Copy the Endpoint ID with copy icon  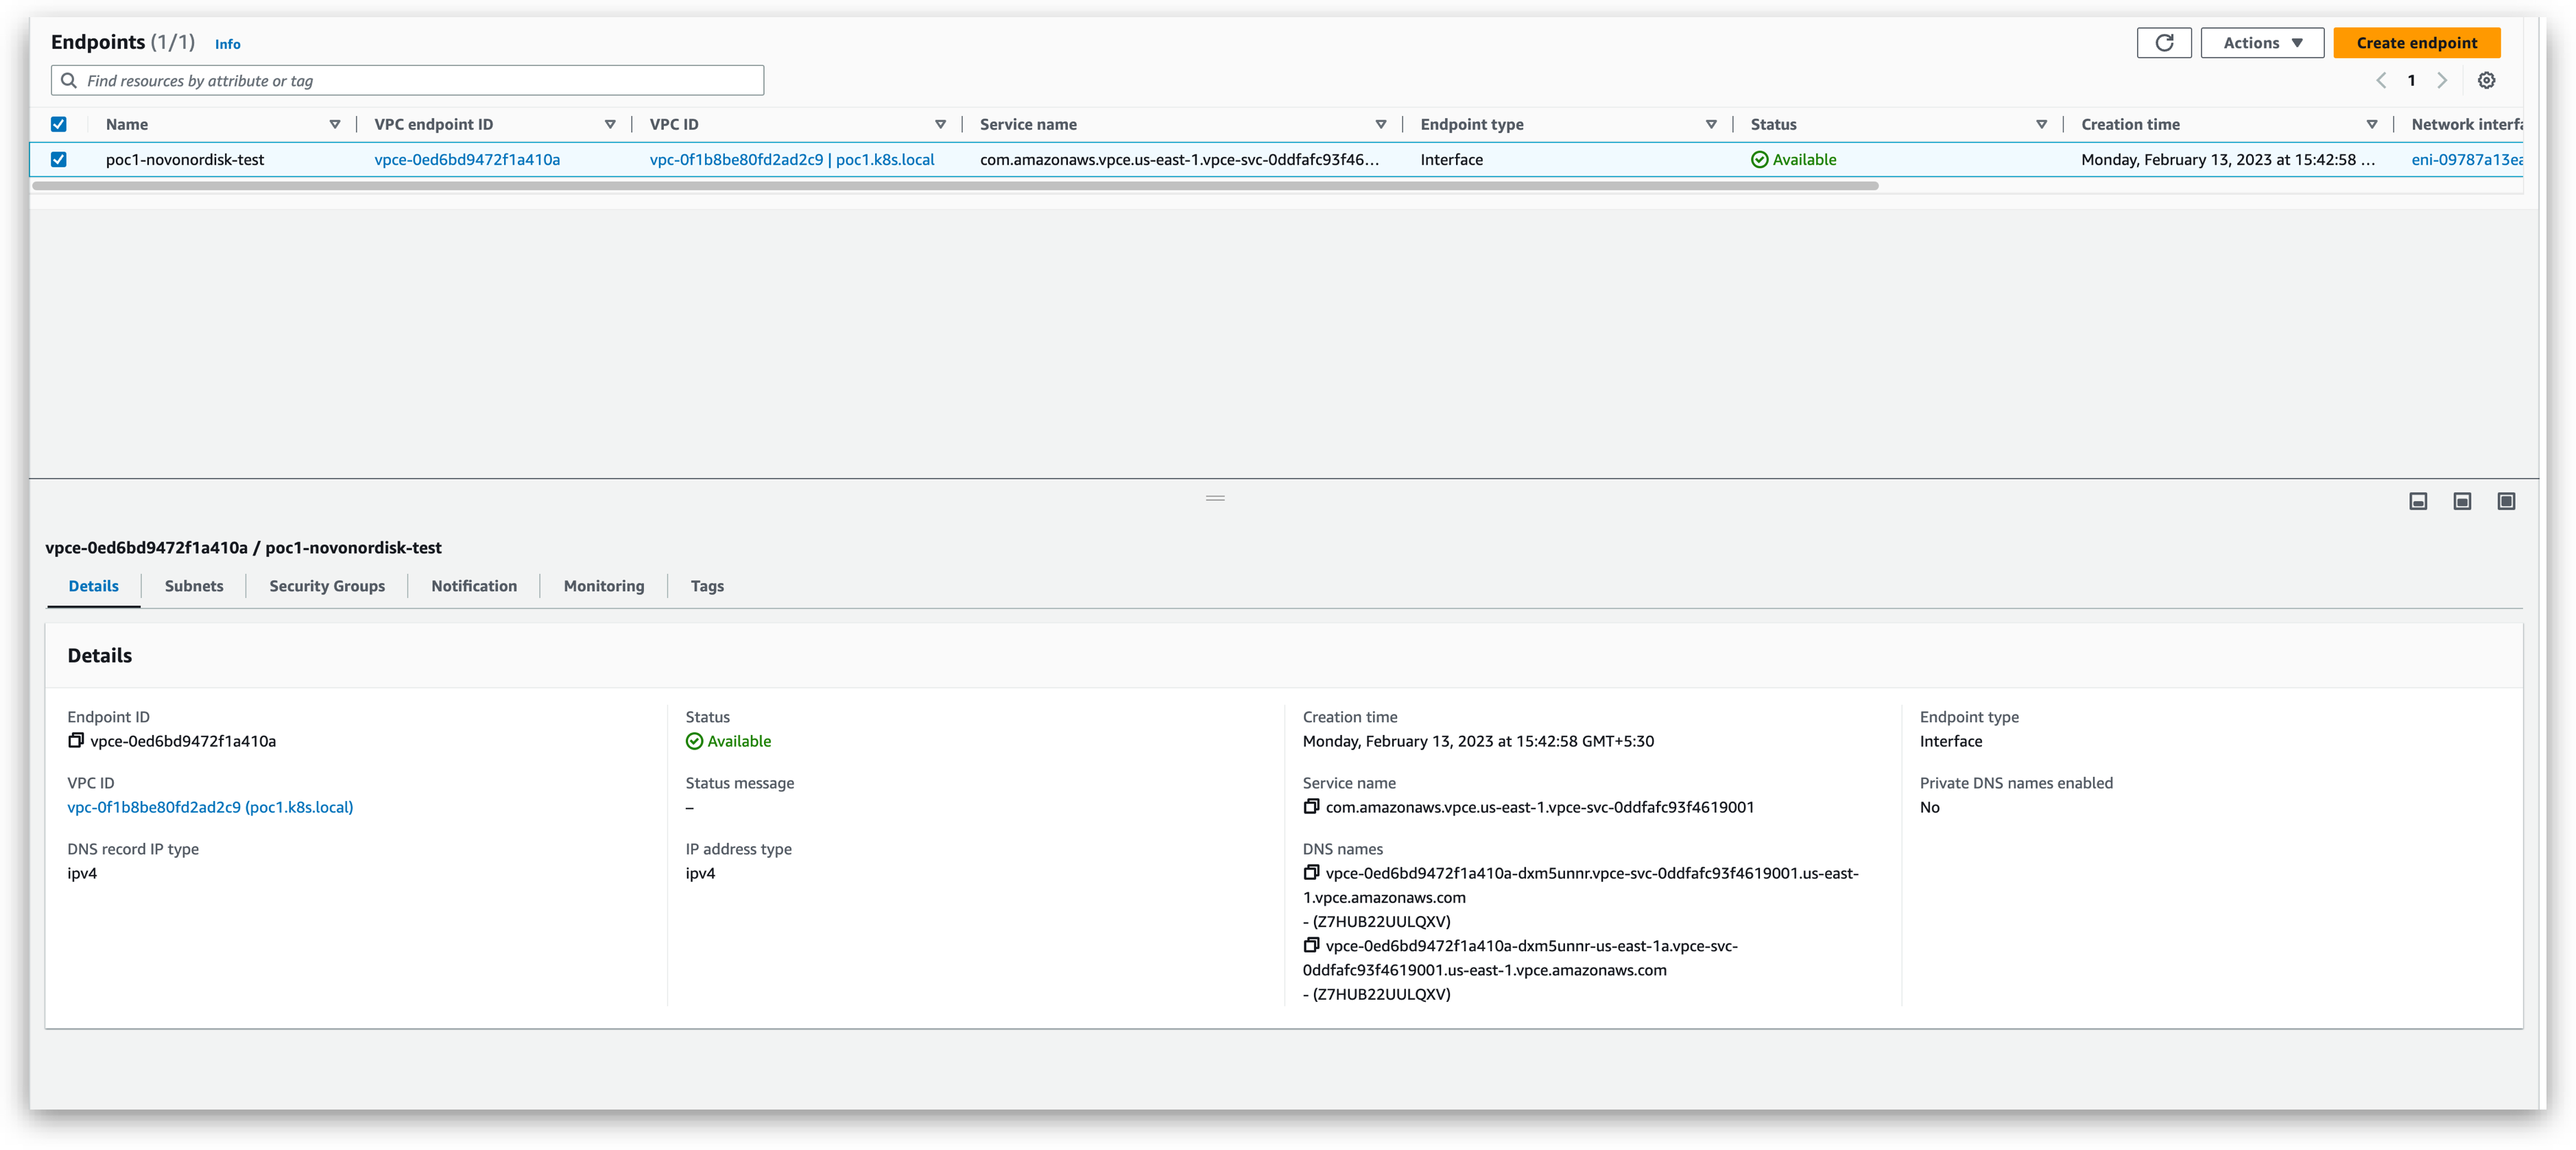coord(76,741)
